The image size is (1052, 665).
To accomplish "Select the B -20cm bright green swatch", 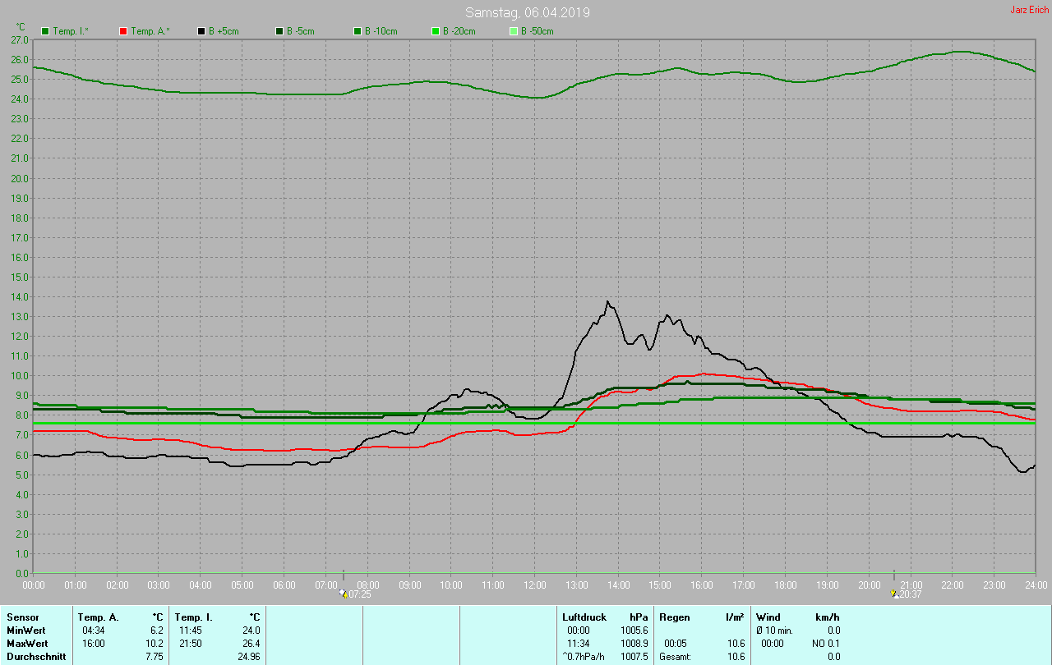I will point(436,31).
